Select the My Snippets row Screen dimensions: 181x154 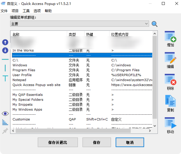(x=82, y=105)
